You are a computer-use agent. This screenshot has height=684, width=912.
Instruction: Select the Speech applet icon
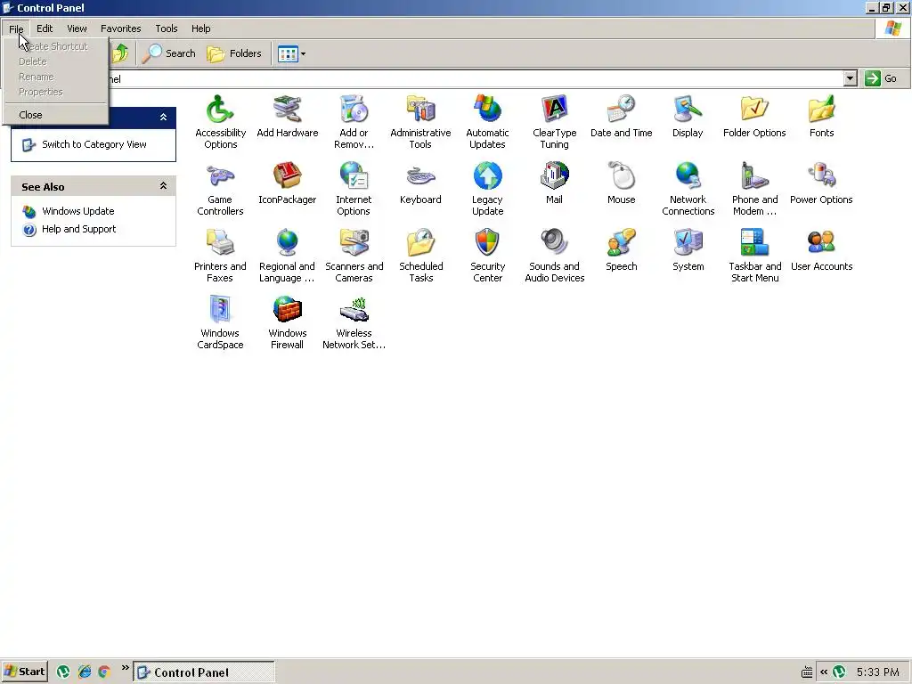(621, 243)
